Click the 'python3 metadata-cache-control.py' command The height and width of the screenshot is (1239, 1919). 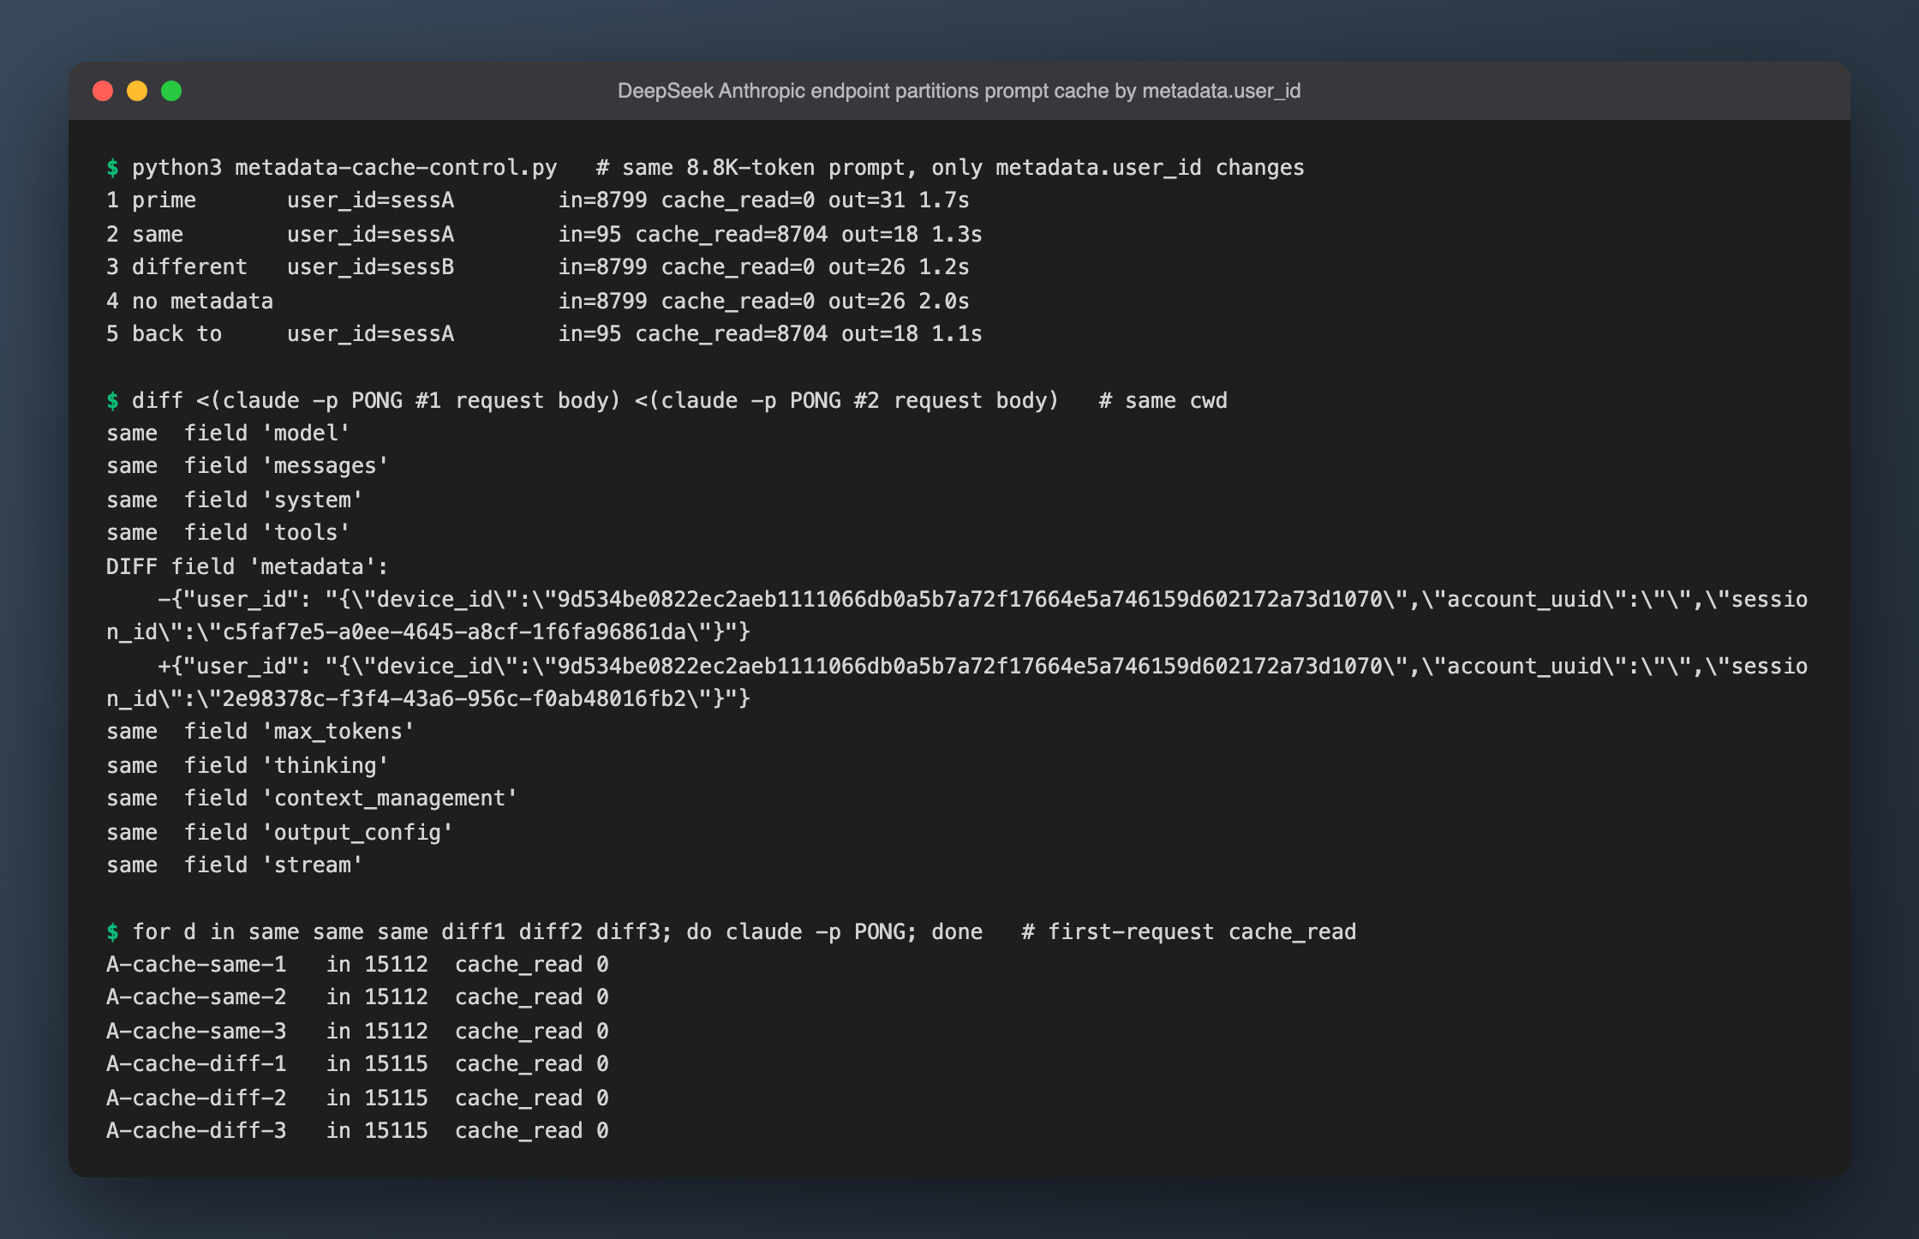(344, 167)
